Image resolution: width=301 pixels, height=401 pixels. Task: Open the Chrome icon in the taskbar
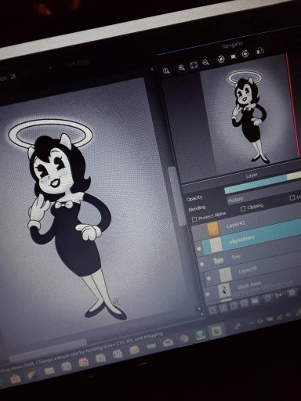coord(184,338)
